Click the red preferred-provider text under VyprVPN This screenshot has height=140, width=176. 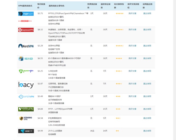click(25, 21)
